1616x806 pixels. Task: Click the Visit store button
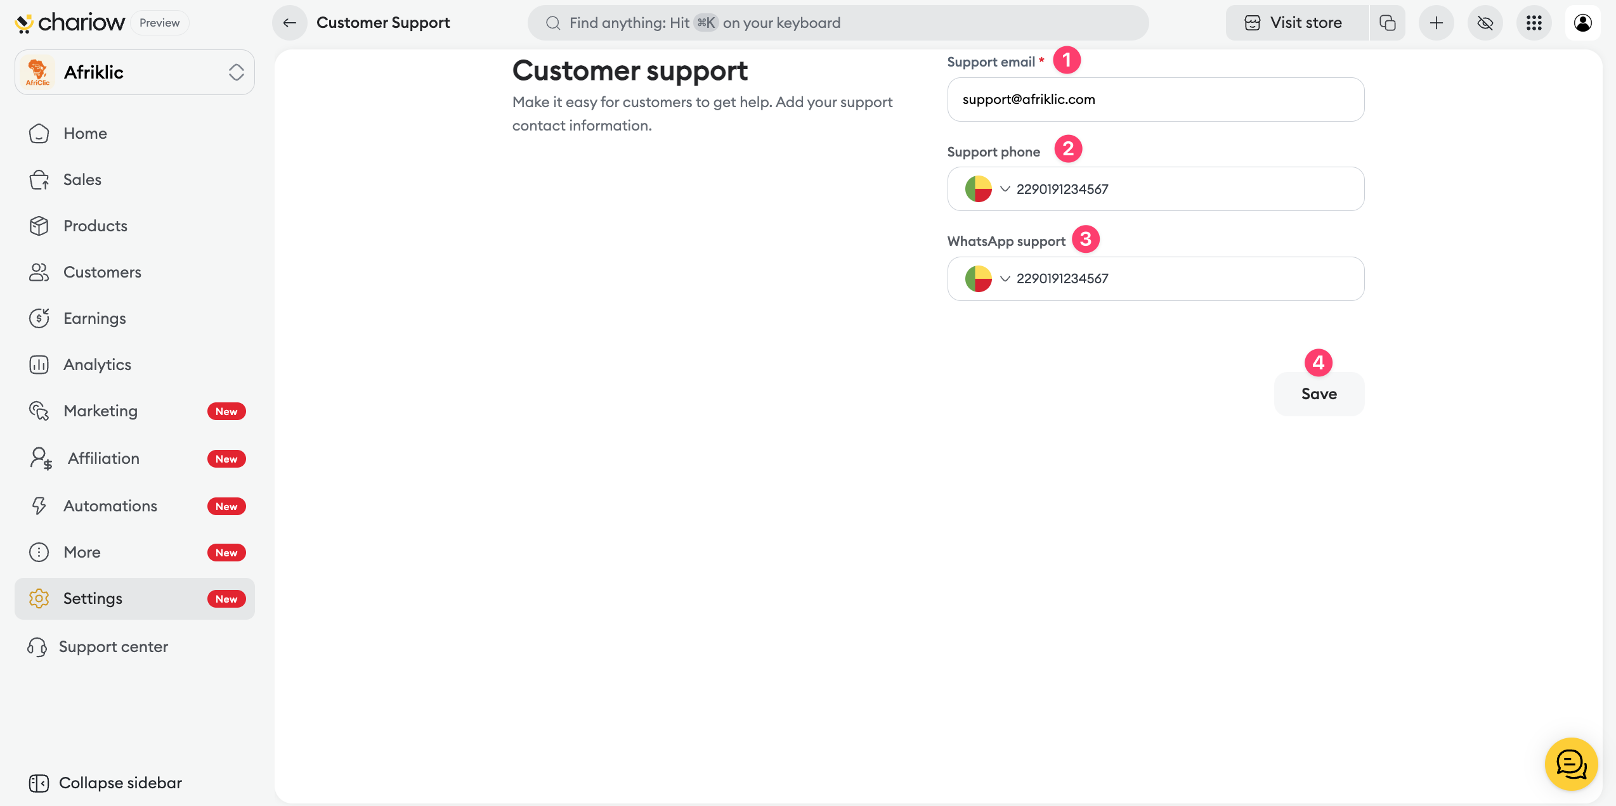(1295, 23)
